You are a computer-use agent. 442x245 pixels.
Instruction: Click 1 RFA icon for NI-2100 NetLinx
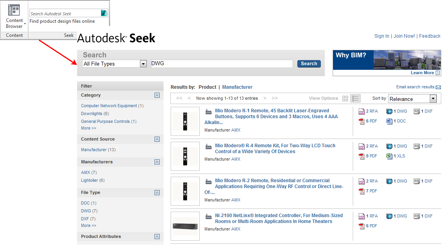(x=362, y=216)
